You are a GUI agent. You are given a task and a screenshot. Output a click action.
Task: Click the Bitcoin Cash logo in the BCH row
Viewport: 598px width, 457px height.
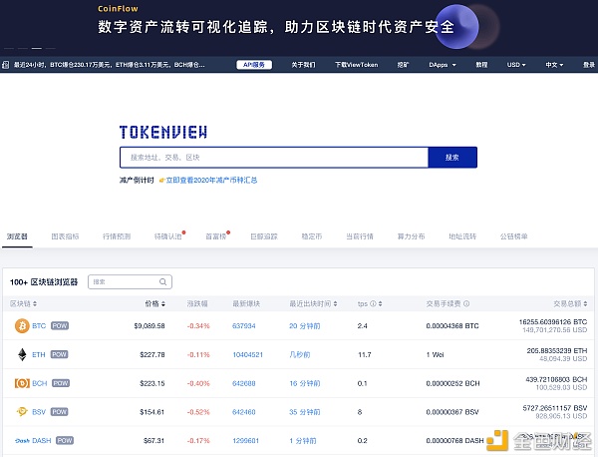[22, 383]
